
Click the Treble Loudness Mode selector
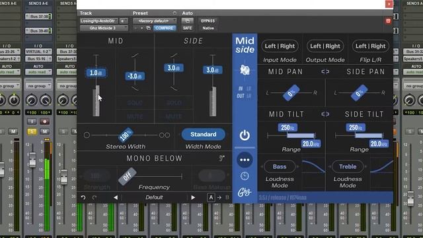pyautogui.click(x=348, y=167)
